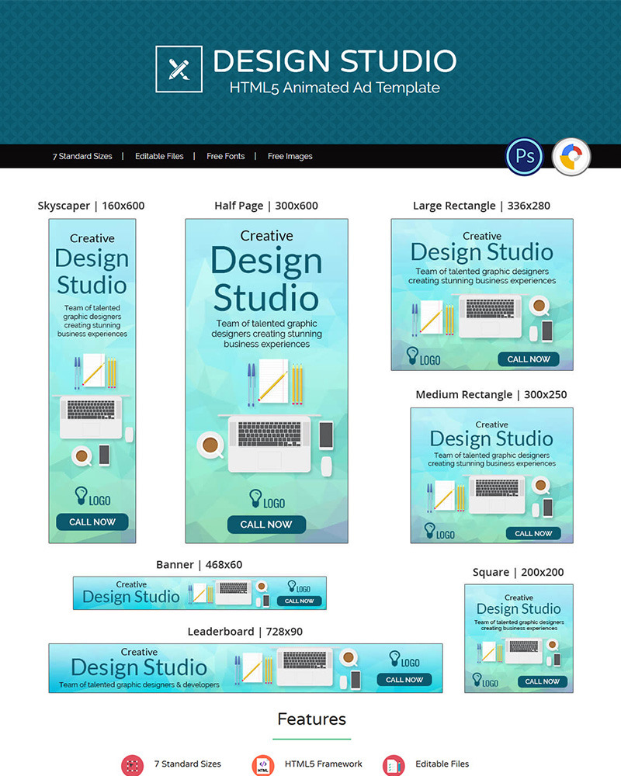Image resolution: width=621 pixels, height=776 pixels.
Task: Click the pencil logo in the header
Action: (179, 70)
